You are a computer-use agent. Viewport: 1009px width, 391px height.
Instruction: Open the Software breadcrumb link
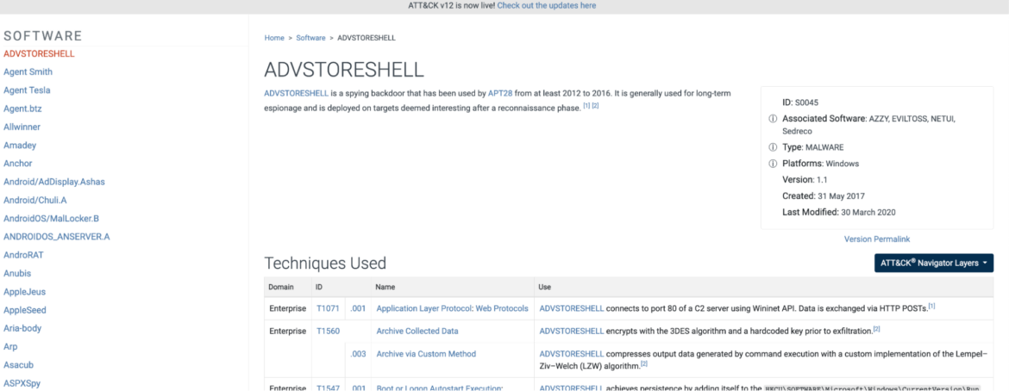310,38
